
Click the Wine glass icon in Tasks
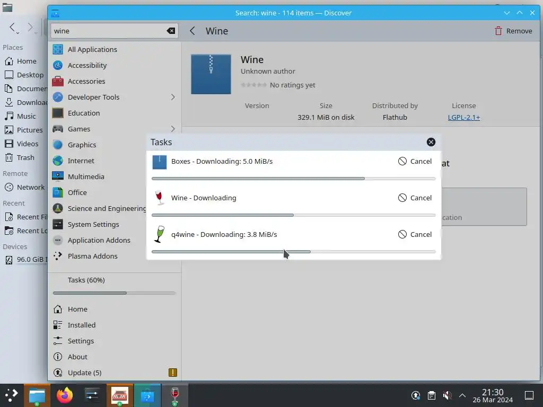tap(159, 198)
